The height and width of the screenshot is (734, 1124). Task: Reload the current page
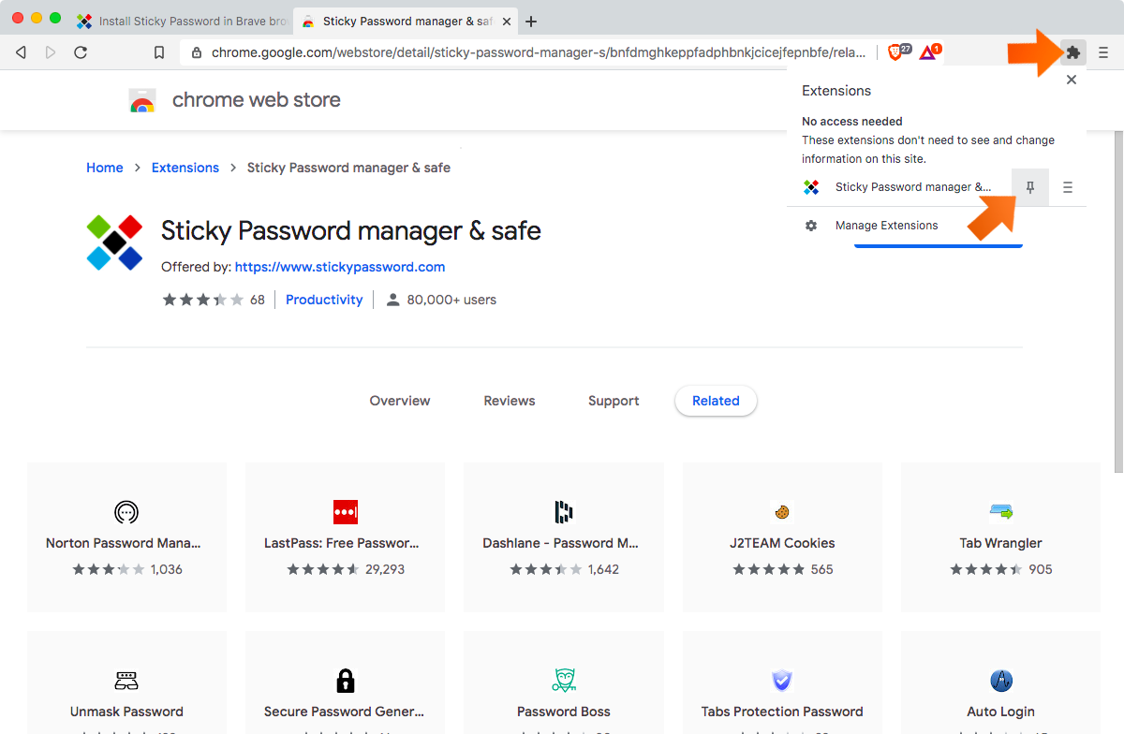coord(81,53)
